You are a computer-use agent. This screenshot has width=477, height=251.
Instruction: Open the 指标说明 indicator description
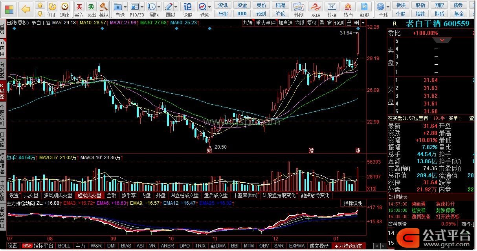click(353, 203)
